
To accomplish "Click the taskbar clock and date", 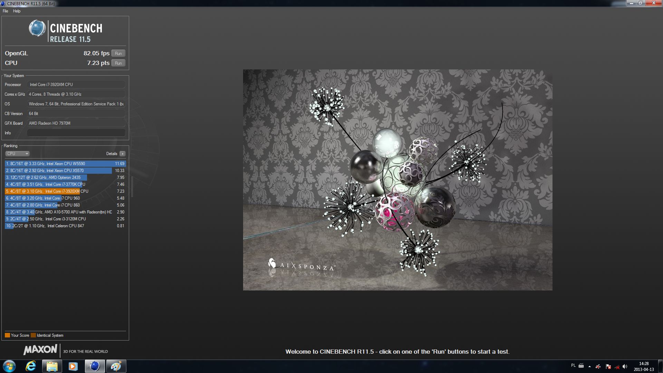I will point(644,366).
